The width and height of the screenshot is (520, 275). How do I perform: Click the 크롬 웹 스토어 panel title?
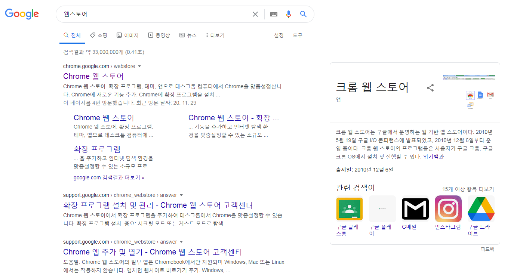(x=373, y=87)
